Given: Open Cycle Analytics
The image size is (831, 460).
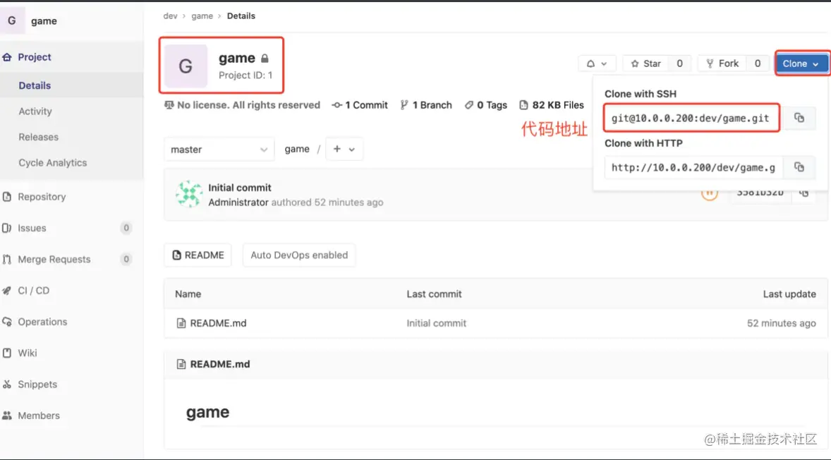Looking at the screenshot, I should 52,163.
